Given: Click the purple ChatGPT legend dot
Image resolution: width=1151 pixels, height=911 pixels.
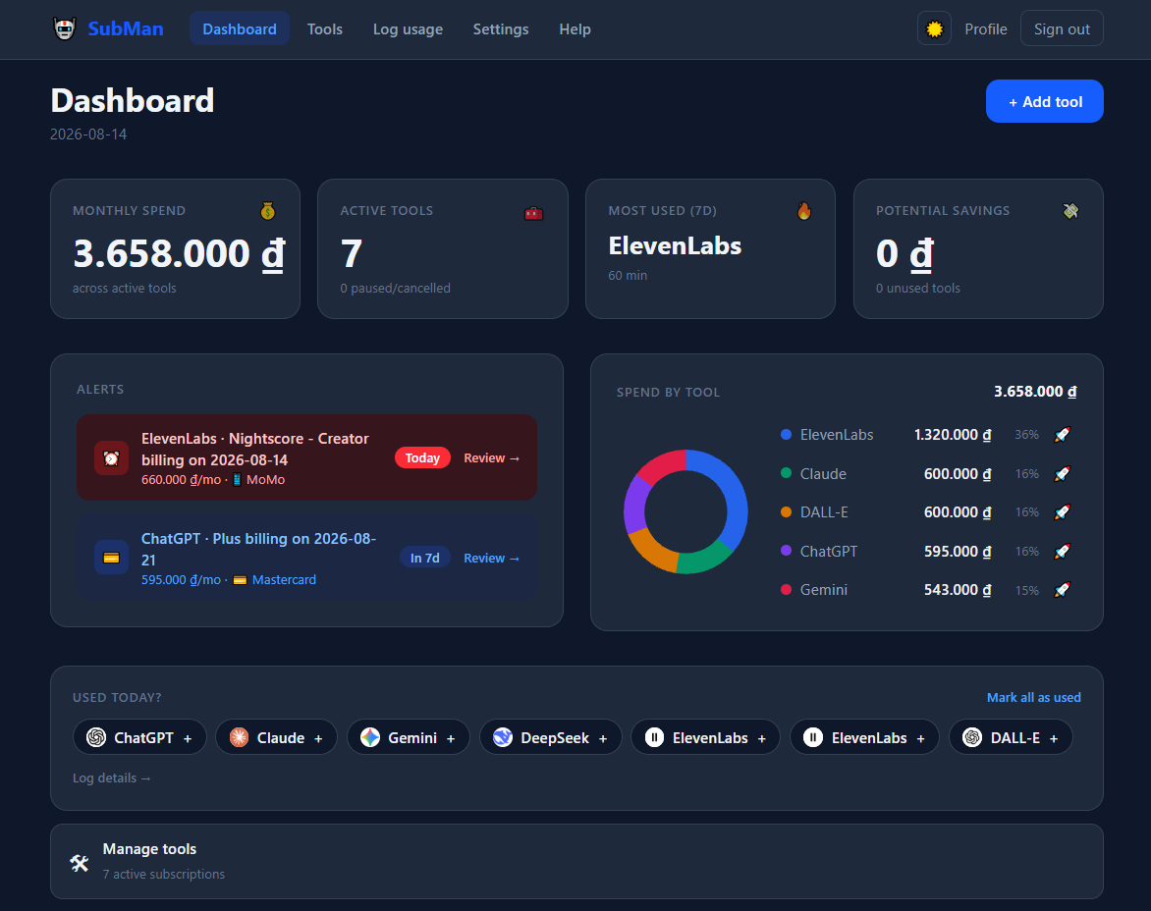Looking at the screenshot, I should tap(786, 551).
